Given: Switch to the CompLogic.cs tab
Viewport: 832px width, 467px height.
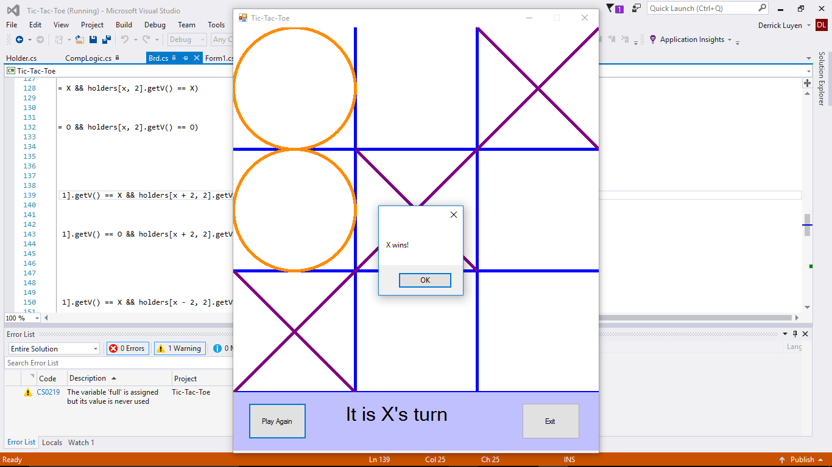Looking at the screenshot, I should tap(88, 58).
